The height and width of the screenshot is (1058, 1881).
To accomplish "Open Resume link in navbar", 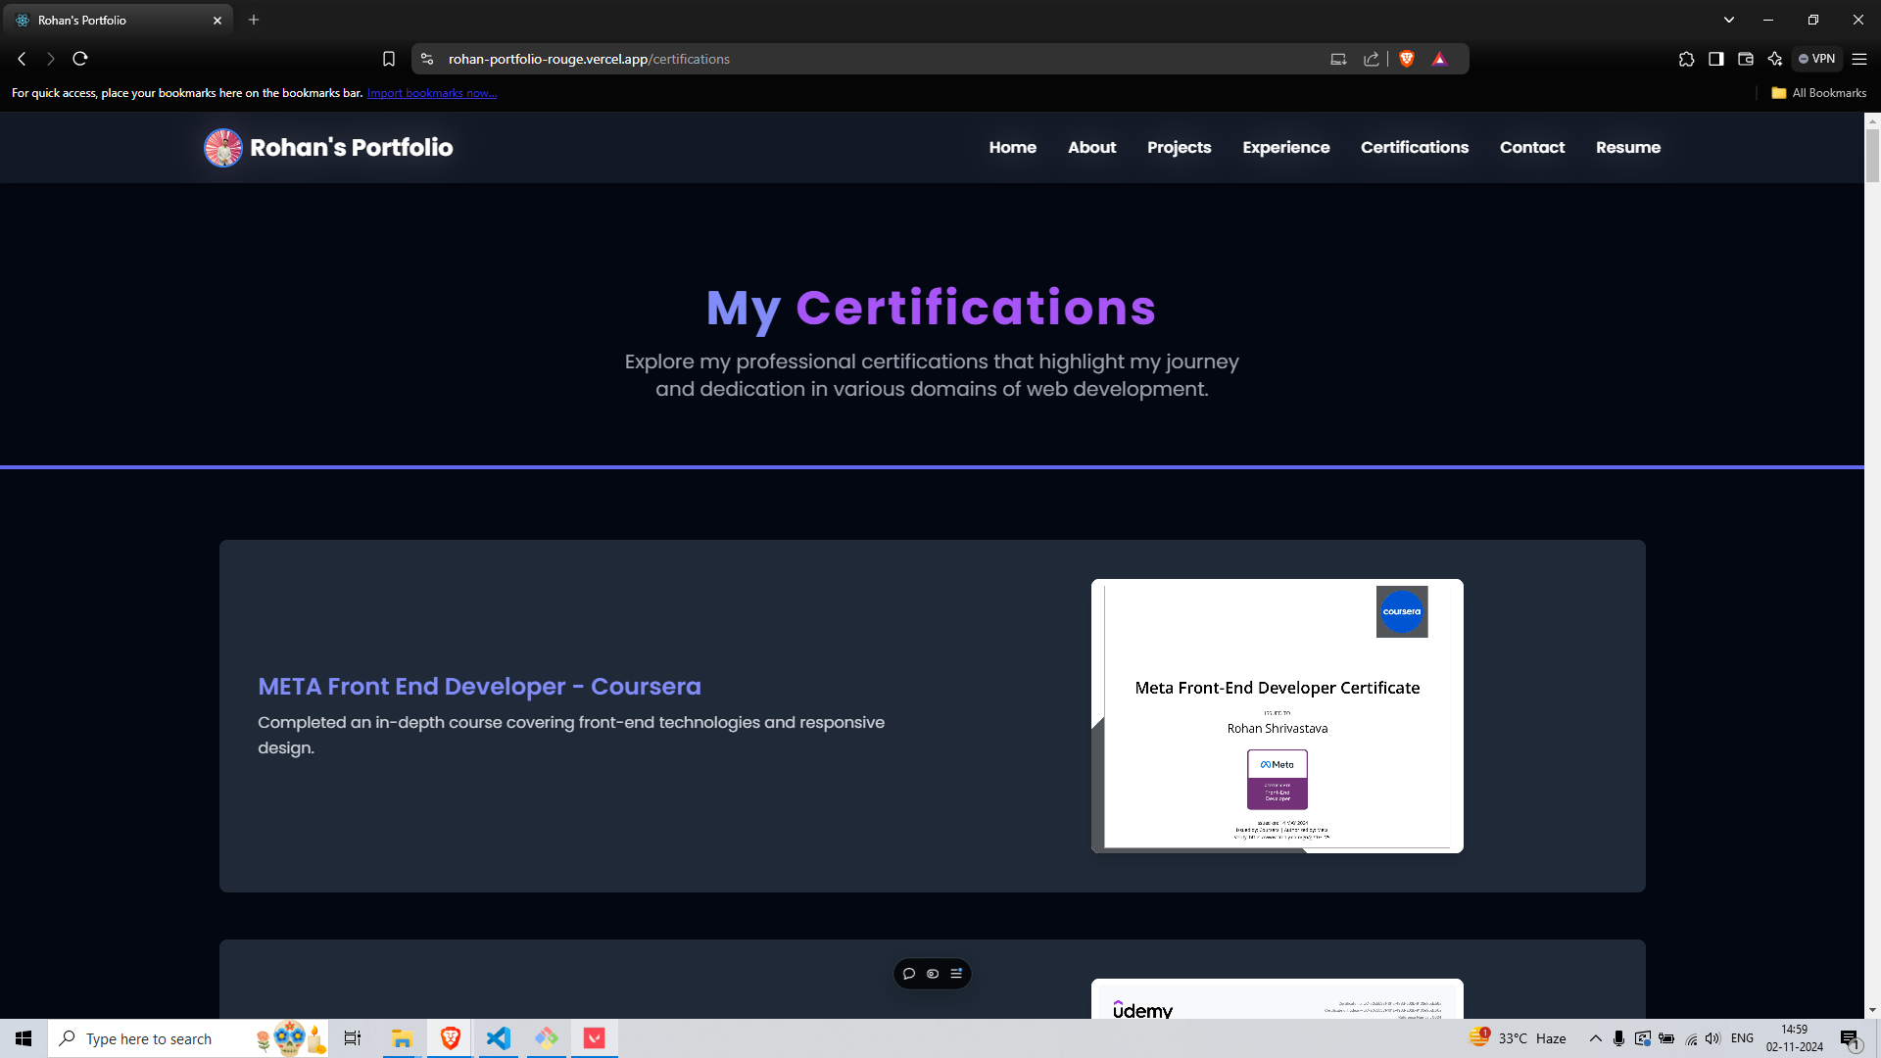I will tap(1627, 147).
